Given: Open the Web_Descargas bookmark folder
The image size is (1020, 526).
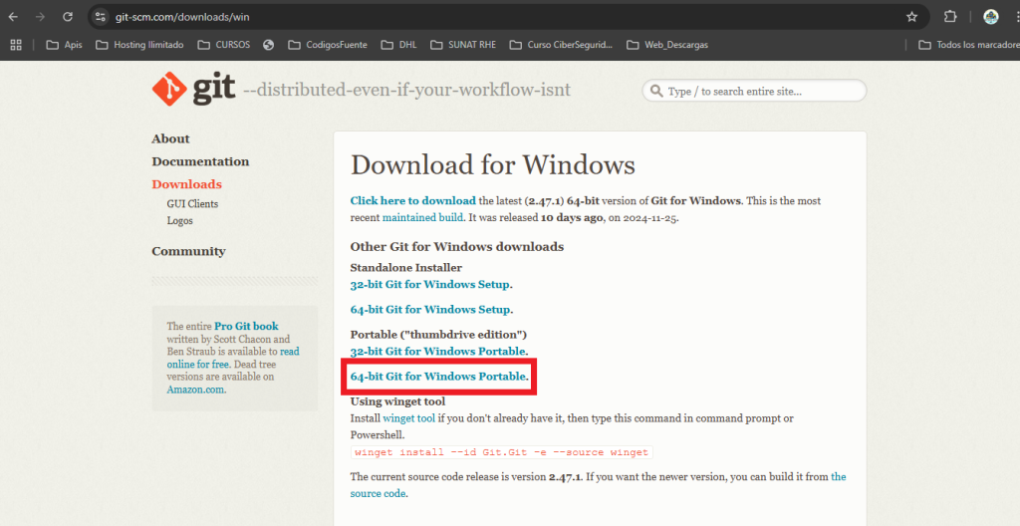Looking at the screenshot, I should [667, 45].
